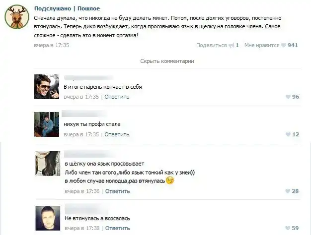Open the long-haired girl avatar
The height and width of the screenshot is (235, 311).
click(x=48, y=164)
